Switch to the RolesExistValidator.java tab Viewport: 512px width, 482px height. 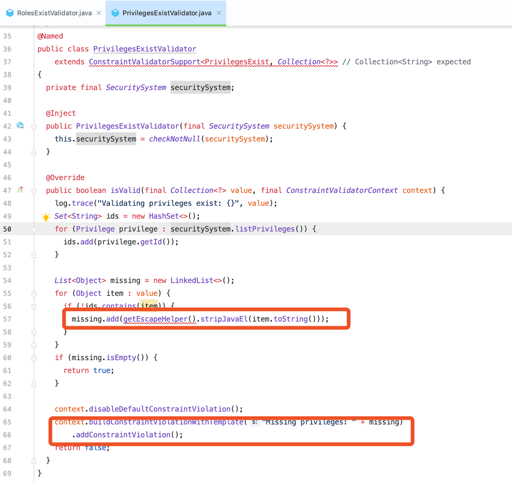point(54,13)
